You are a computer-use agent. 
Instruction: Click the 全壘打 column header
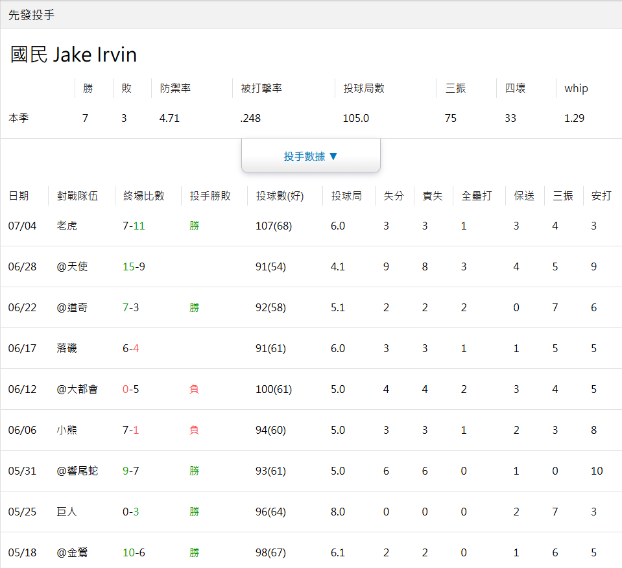(x=477, y=196)
